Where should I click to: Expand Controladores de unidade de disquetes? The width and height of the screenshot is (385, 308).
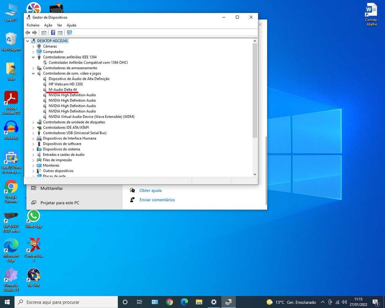coord(33,122)
